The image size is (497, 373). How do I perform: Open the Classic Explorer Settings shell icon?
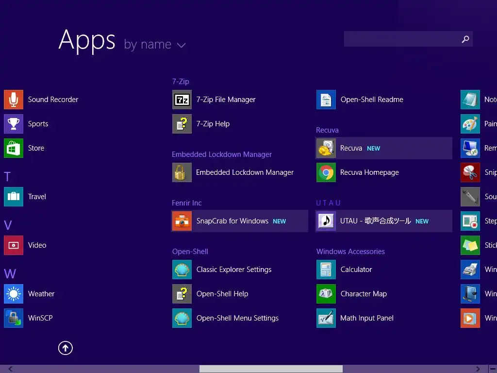coord(182,270)
